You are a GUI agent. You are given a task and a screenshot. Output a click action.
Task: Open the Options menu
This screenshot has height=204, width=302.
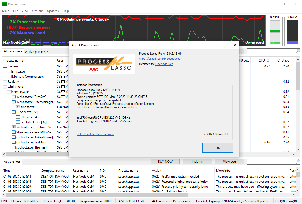pos(38,11)
